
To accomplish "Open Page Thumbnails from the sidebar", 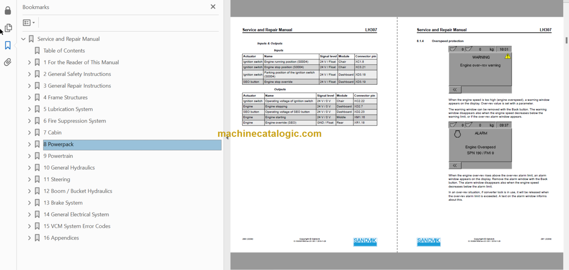I will click(x=8, y=28).
